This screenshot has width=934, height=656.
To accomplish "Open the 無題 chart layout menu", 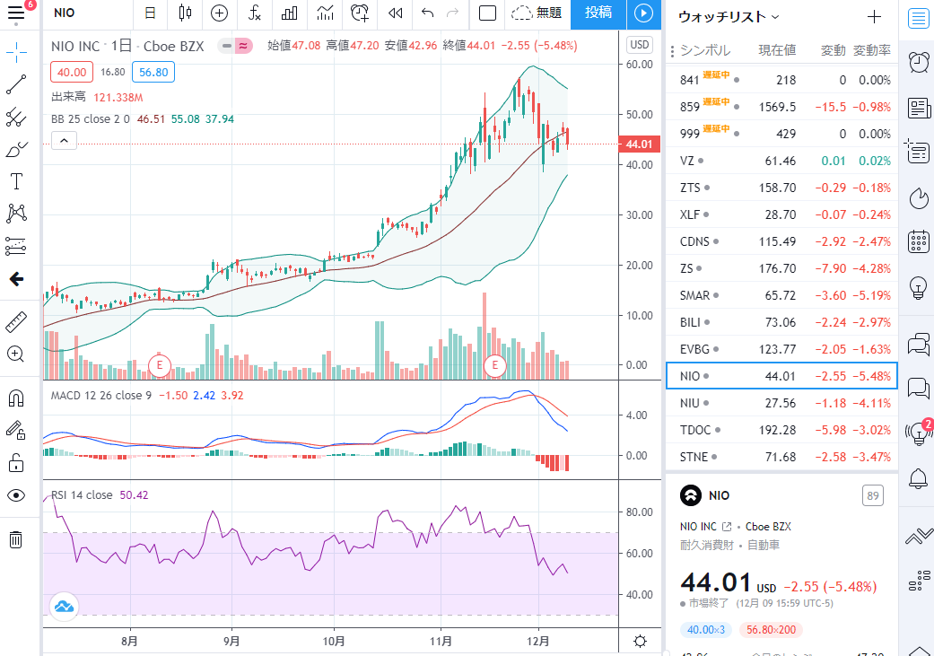I will pyautogui.click(x=537, y=13).
